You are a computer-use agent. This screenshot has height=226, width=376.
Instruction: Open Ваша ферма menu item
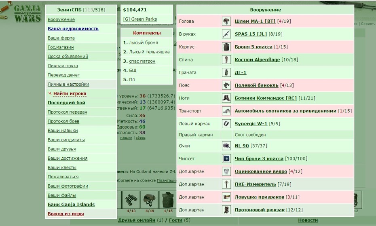click(x=61, y=38)
